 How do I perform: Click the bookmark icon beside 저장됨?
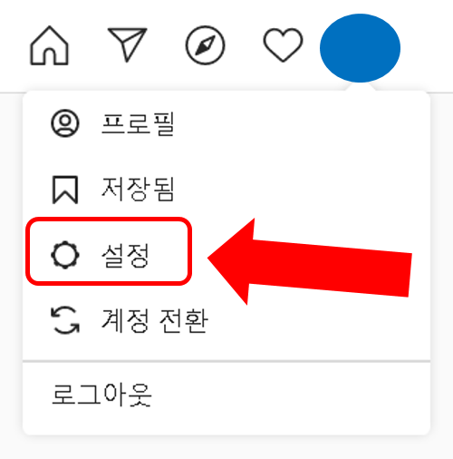pyautogui.click(x=65, y=190)
